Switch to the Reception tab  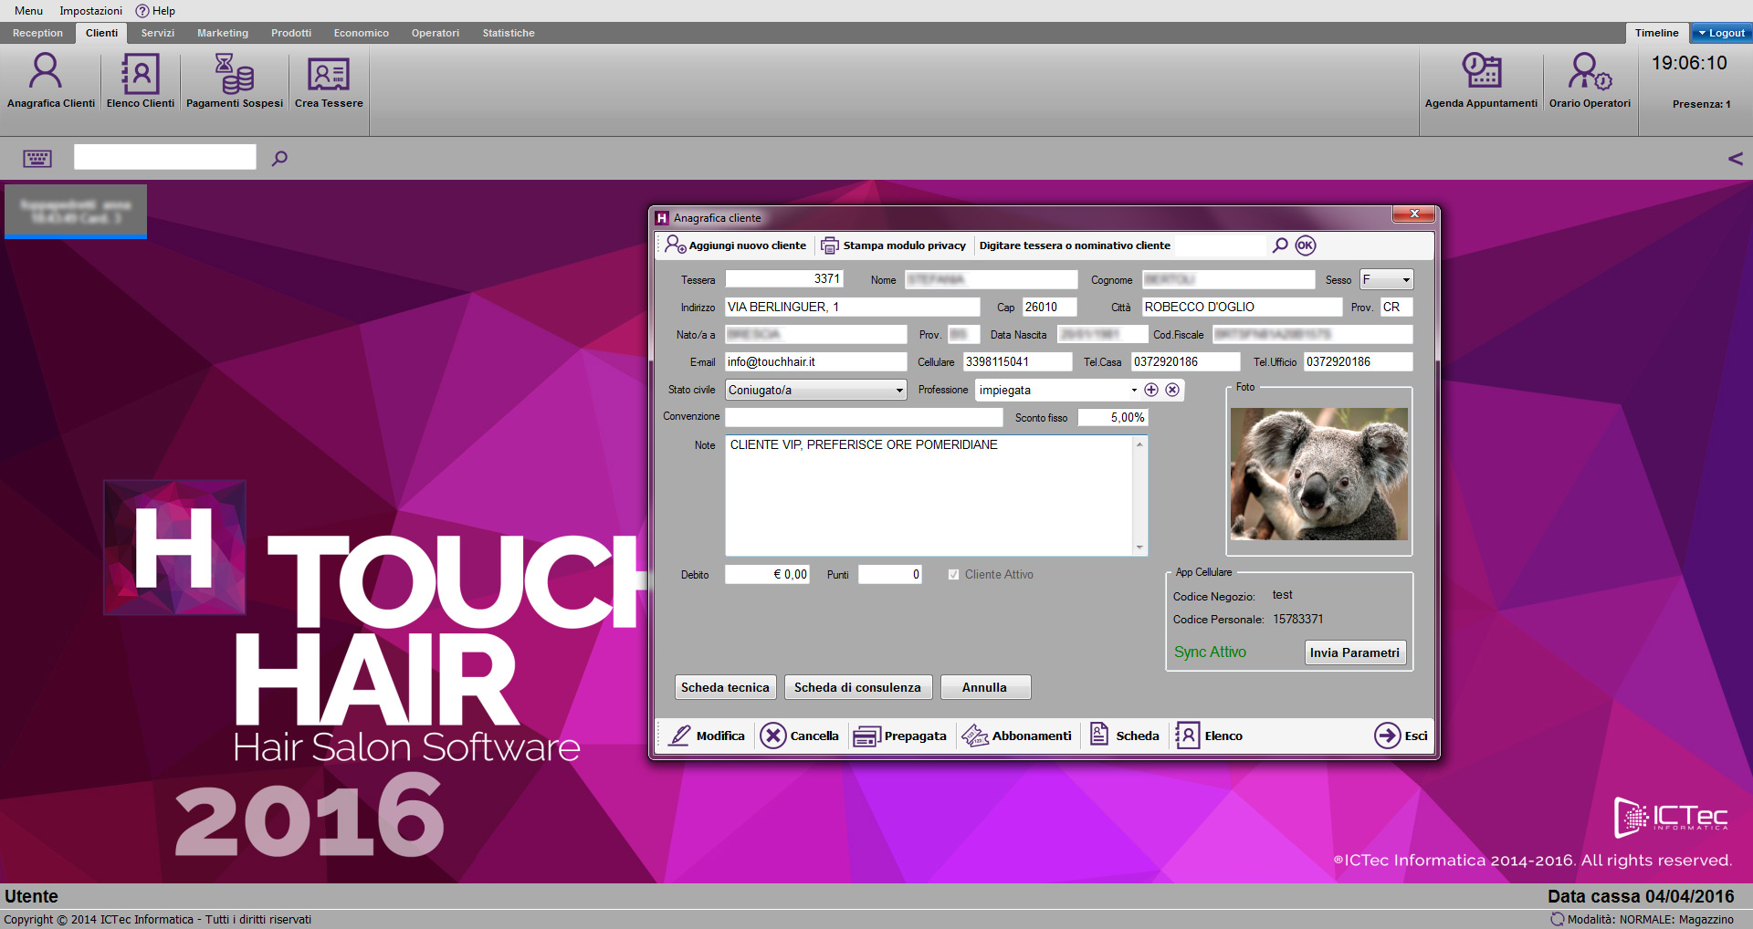pos(37,33)
